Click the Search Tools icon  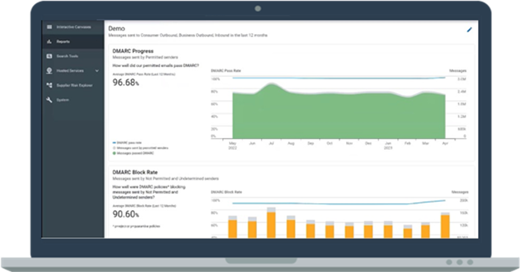[x=49, y=56]
